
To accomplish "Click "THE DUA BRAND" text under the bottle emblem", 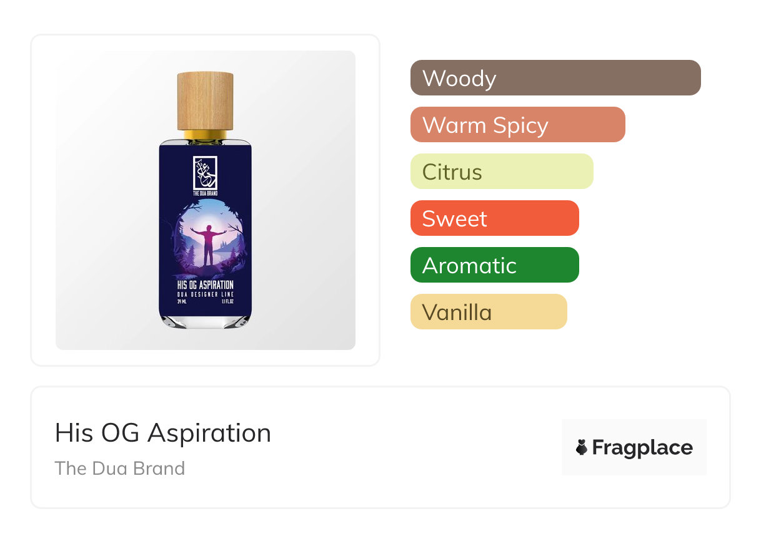I will tap(205, 194).
